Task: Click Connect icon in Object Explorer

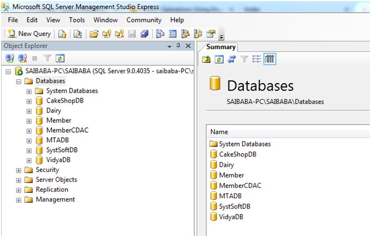Action: click(x=10, y=58)
